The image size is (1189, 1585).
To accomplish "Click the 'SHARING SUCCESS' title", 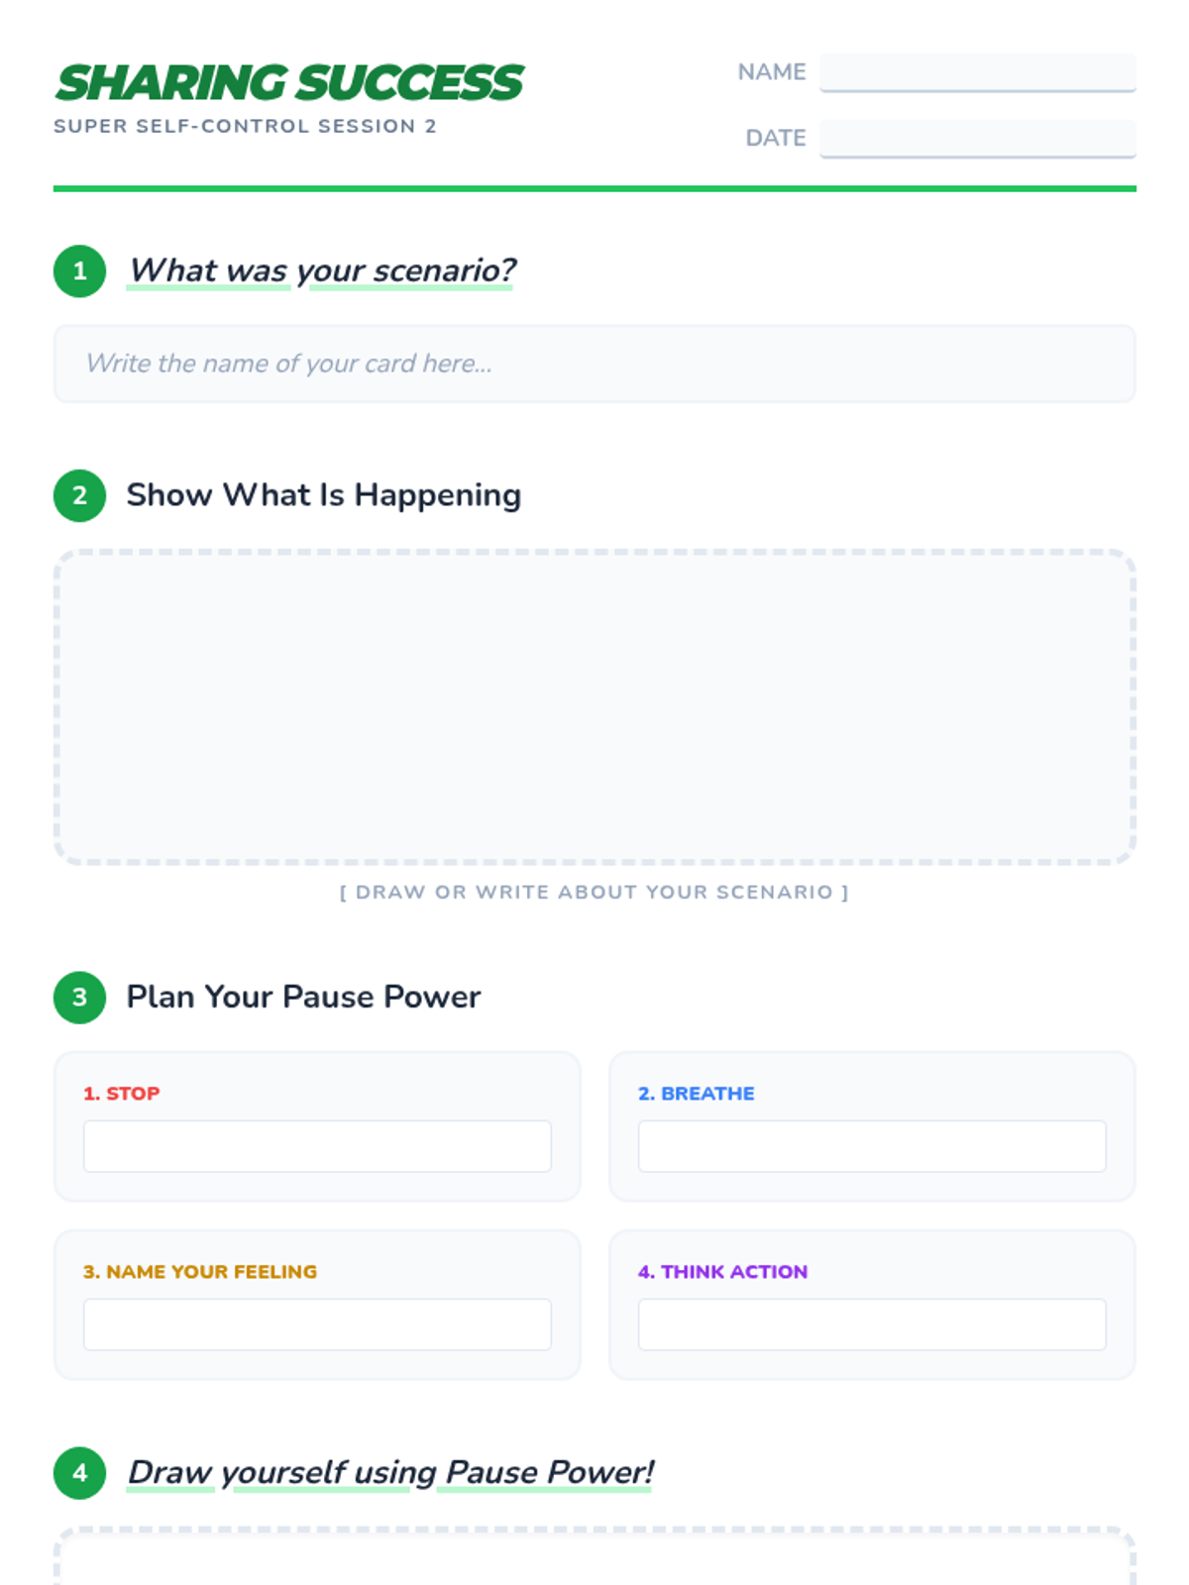I will click(289, 82).
